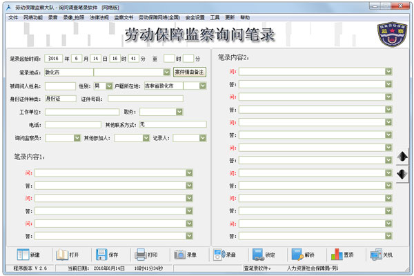Click the 笔录内容2 section heading
The height and width of the screenshot is (276, 414).
click(233, 57)
